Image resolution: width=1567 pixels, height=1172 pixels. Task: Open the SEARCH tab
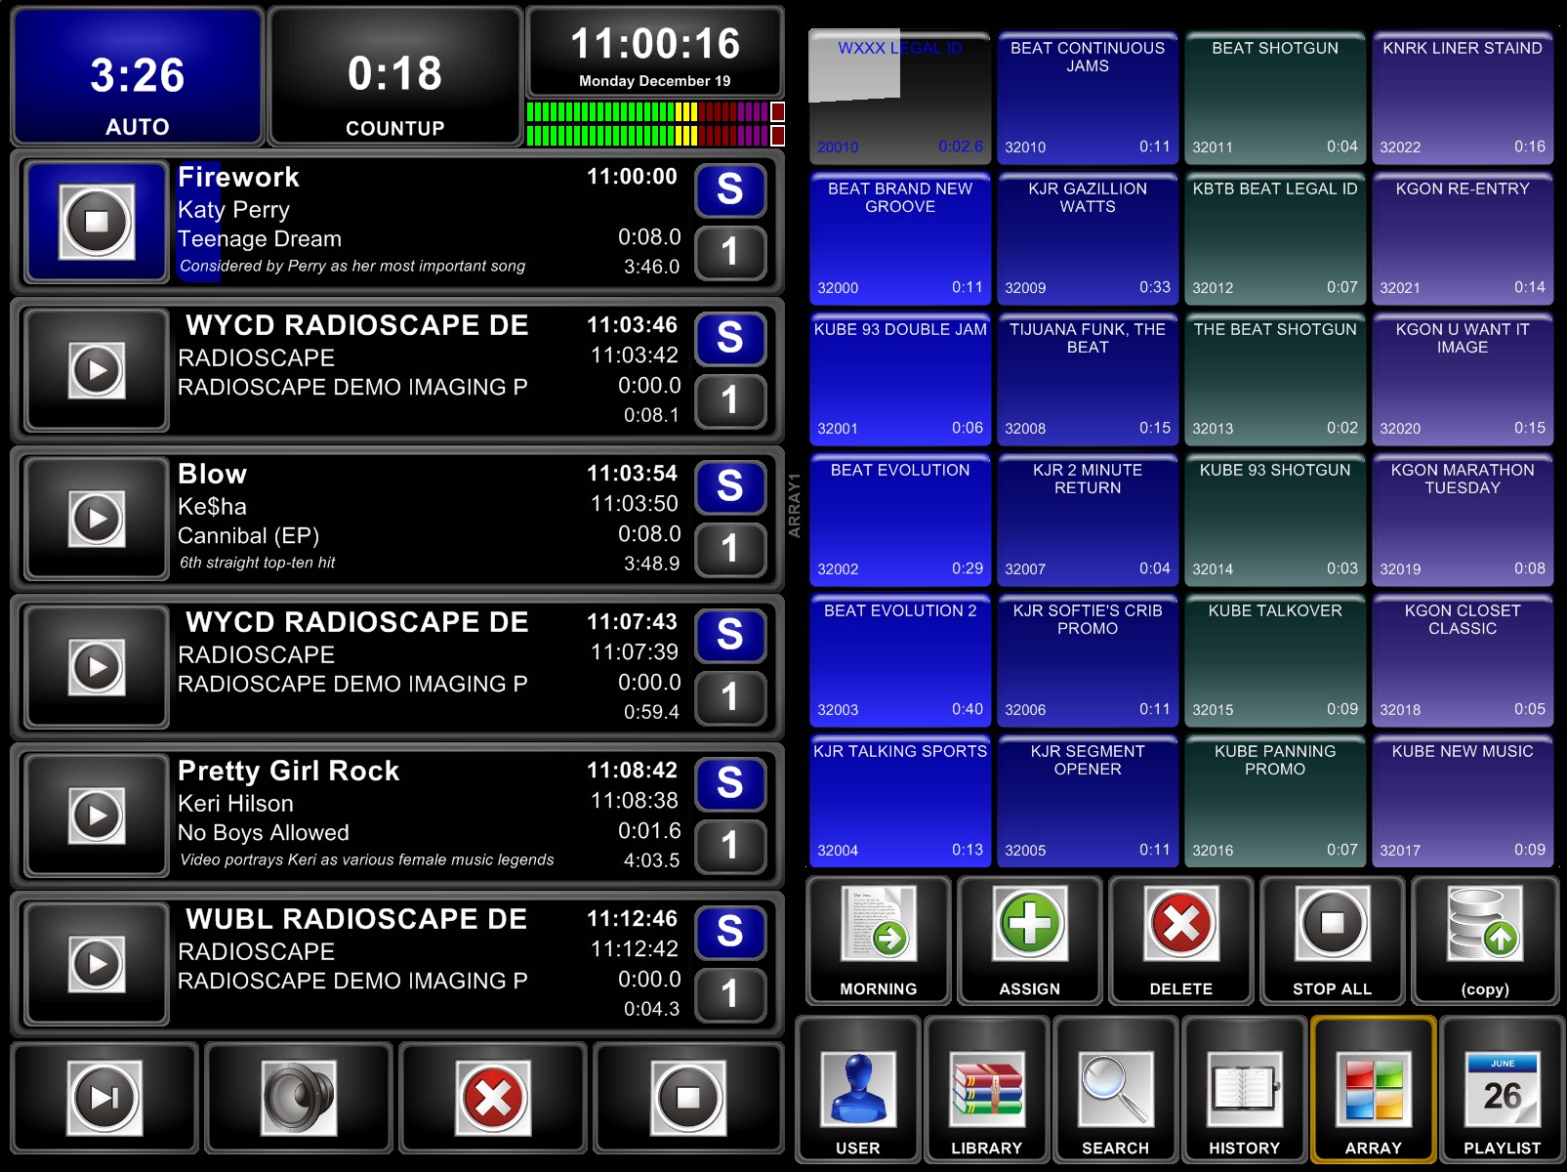tap(1116, 1090)
